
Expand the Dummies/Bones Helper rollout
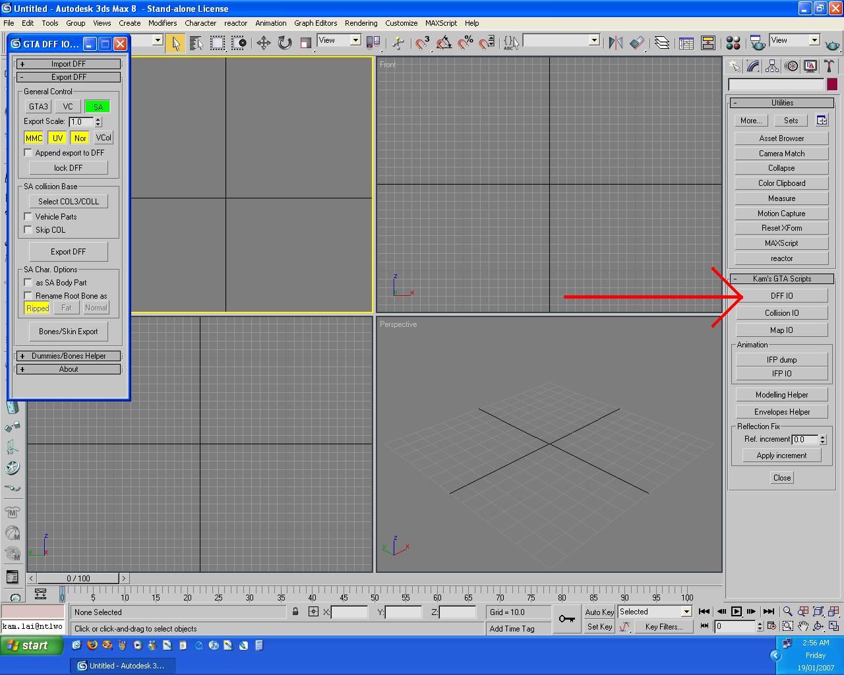(69, 356)
